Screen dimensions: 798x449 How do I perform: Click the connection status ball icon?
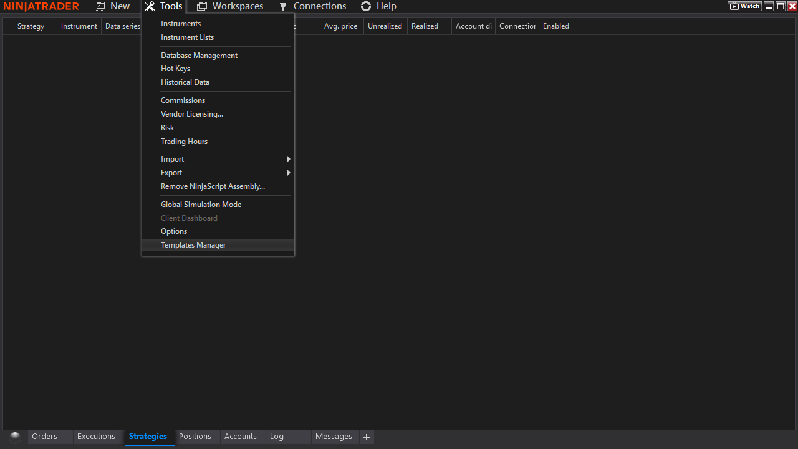point(16,437)
